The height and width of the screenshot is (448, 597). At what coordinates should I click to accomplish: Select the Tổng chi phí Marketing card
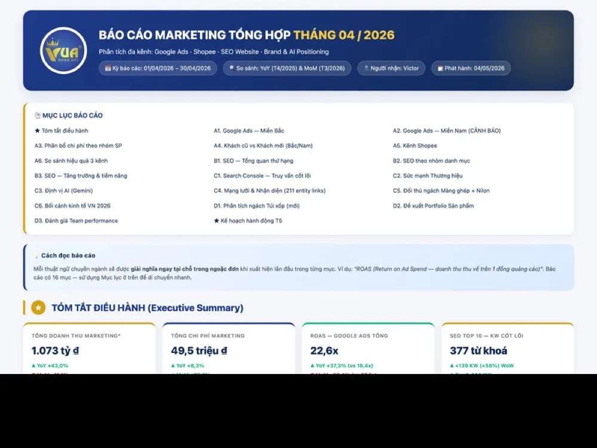(x=229, y=348)
